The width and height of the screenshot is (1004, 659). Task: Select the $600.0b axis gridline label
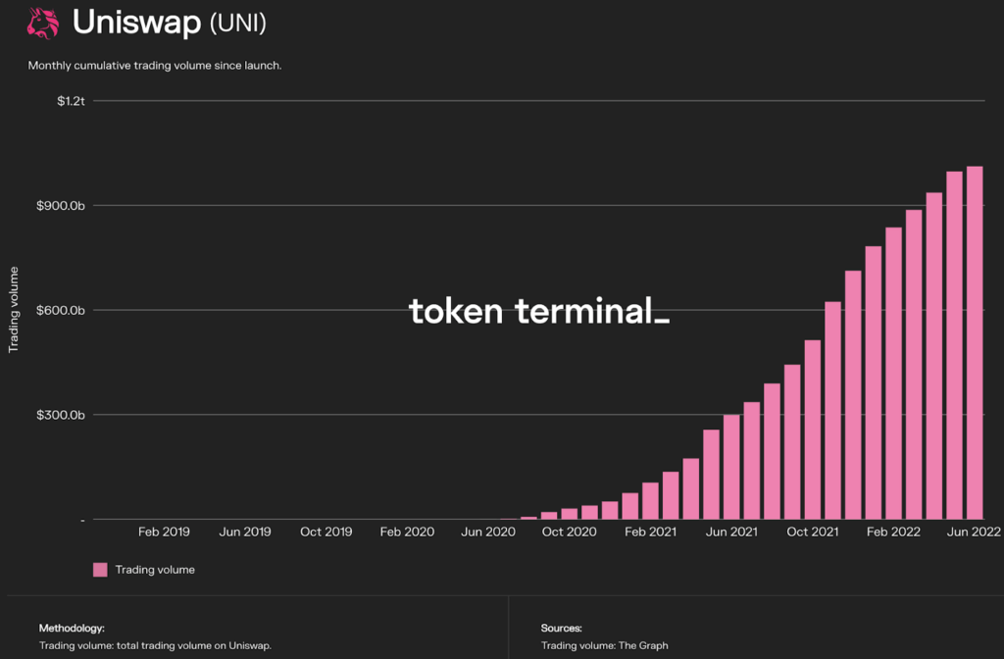[63, 311]
